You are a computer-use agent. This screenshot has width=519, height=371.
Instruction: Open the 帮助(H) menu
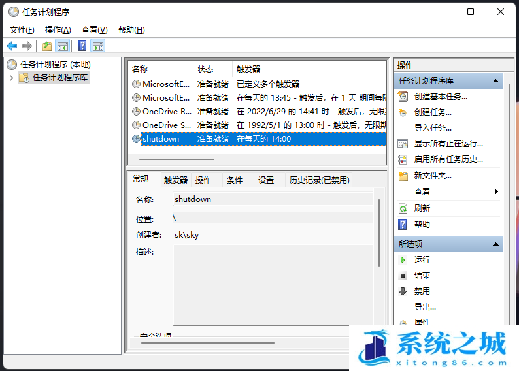132,30
